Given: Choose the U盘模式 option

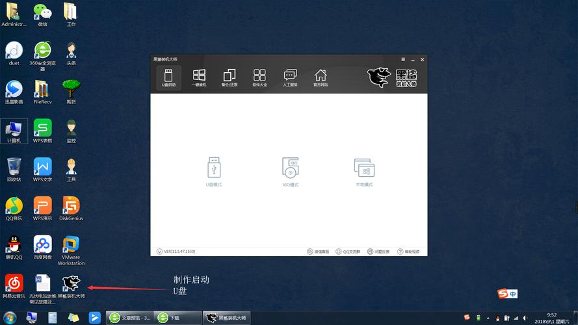Looking at the screenshot, I should pos(214,172).
